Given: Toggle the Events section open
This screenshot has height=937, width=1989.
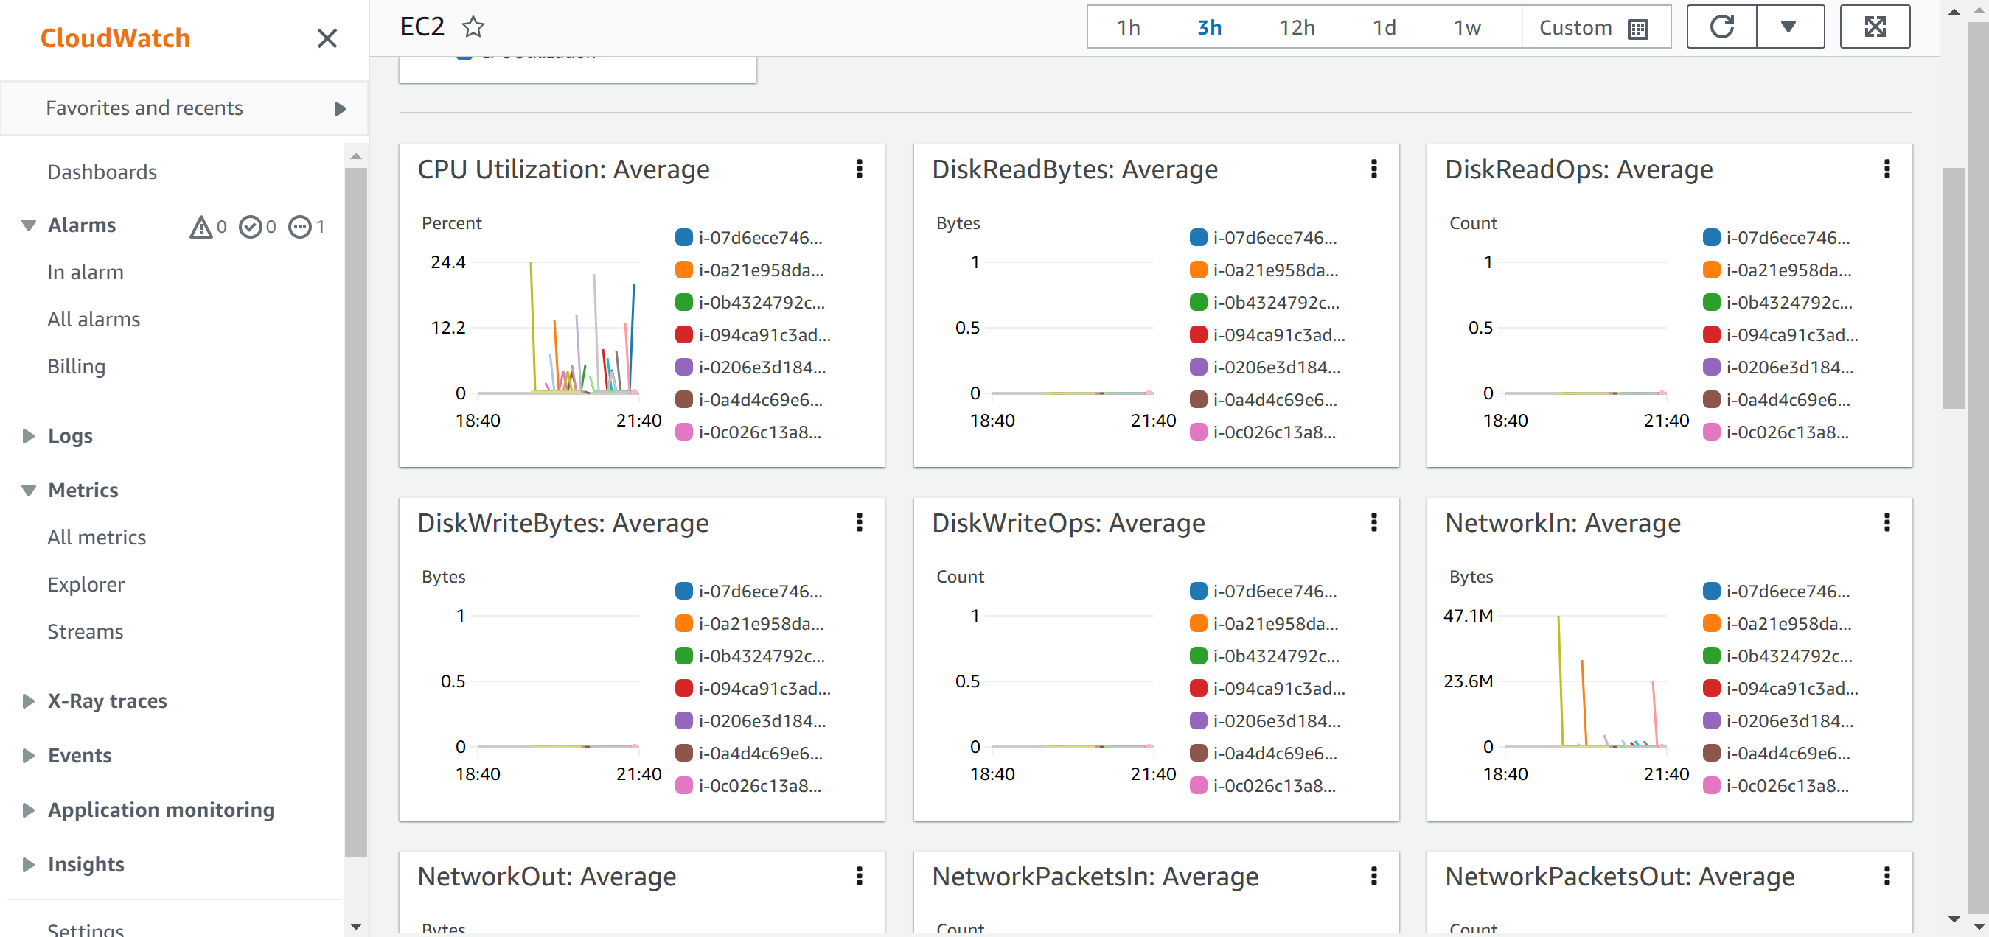Looking at the screenshot, I should [x=79, y=756].
